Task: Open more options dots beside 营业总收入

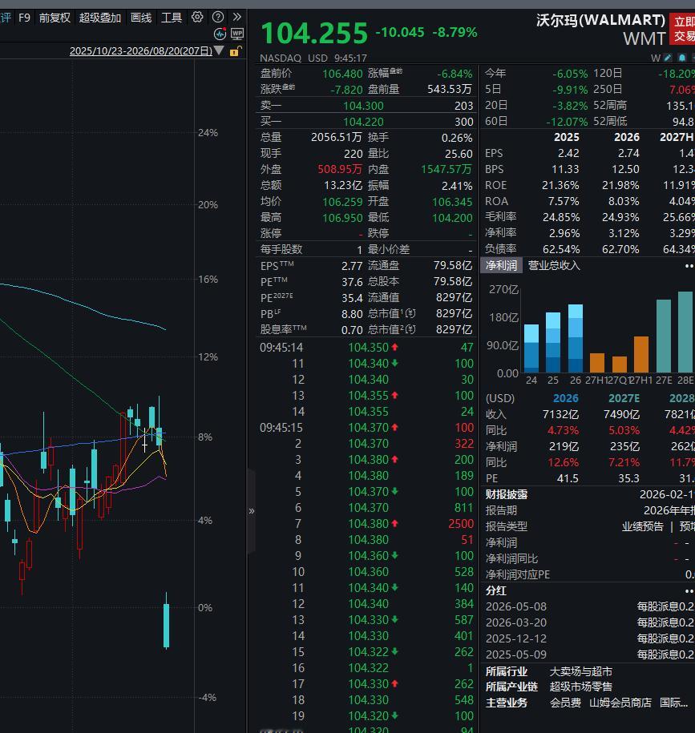Action: click(689, 266)
